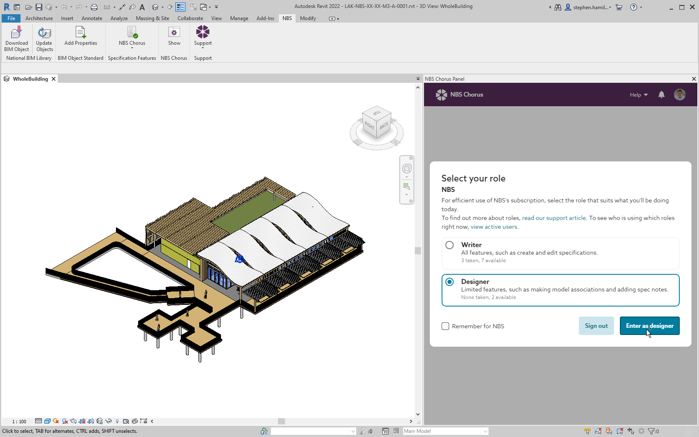The image size is (699, 437).
Task: Click the Print icon in quick access toolbar
Action: click(94, 7)
